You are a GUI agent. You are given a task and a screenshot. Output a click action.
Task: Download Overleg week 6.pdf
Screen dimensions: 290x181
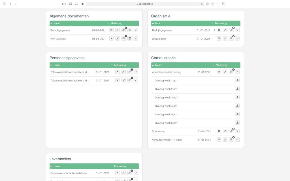tap(237, 122)
